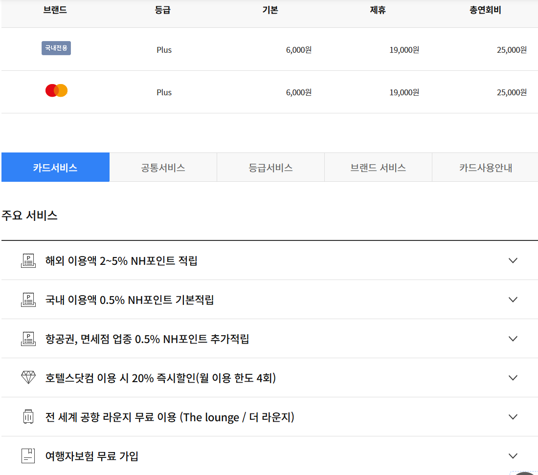Open the 등급서비스 tab

click(270, 168)
